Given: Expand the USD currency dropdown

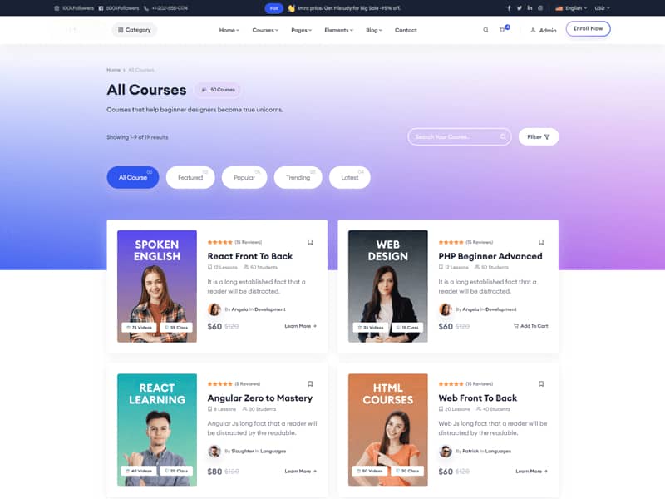Looking at the screenshot, I should [x=602, y=8].
